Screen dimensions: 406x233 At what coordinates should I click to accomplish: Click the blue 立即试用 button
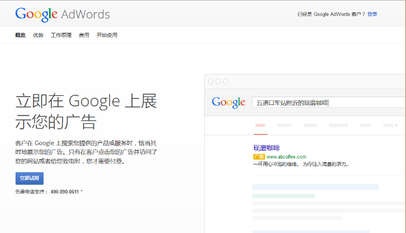coord(29,178)
